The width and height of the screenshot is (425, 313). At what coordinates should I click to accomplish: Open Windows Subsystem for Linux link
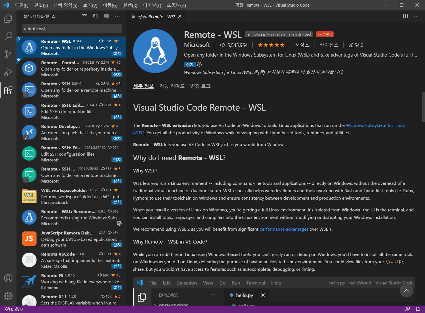click(375, 125)
